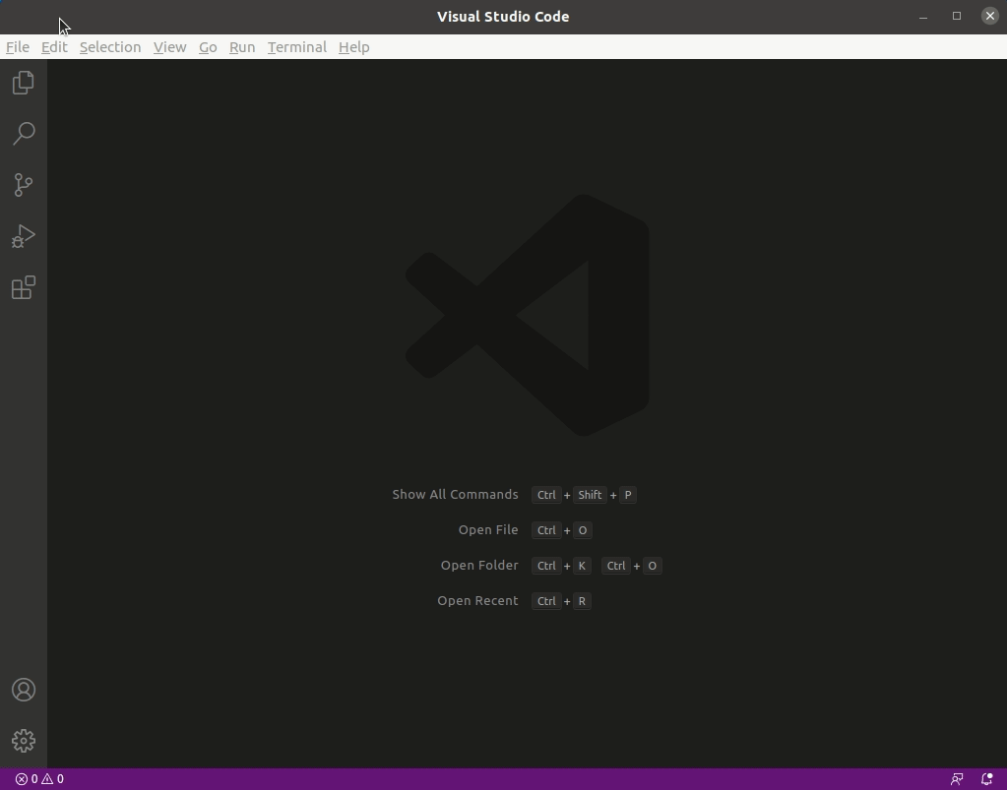Open the Help menu
This screenshot has height=790, width=1007.
click(x=353, y=47)
